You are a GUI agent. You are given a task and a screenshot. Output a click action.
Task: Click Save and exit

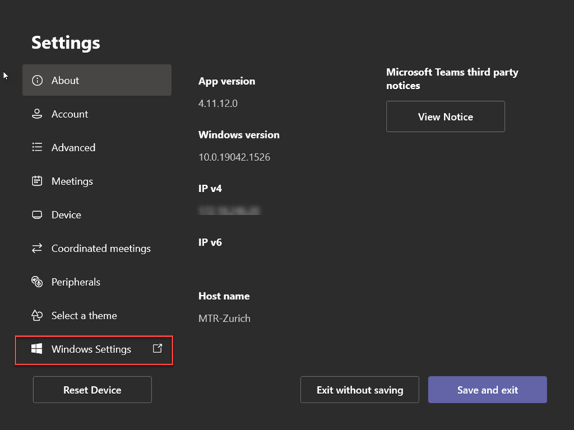pyautogui.click(x=487, y=390)
